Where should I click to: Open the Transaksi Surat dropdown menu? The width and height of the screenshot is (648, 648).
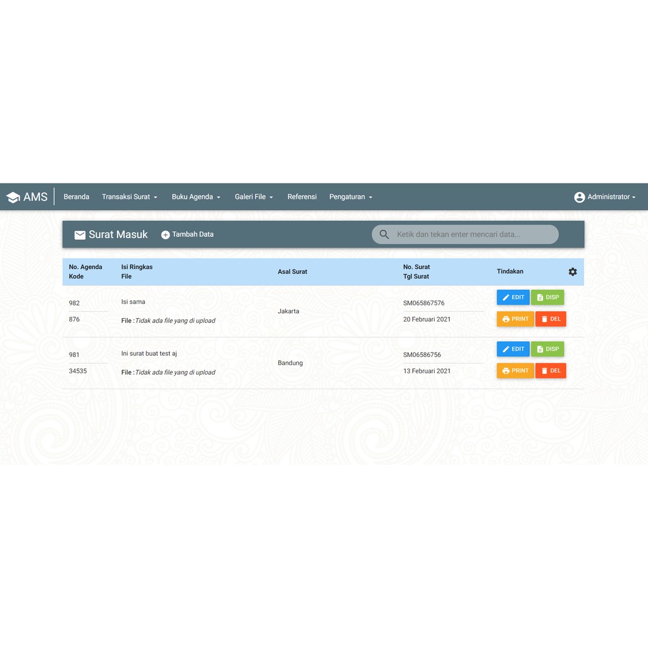(130, 197)
